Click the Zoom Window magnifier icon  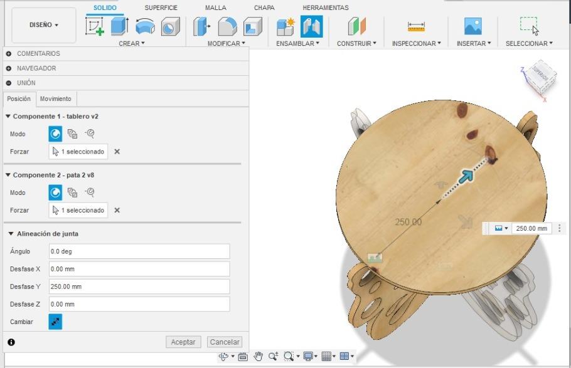click(x=289, y=356)
